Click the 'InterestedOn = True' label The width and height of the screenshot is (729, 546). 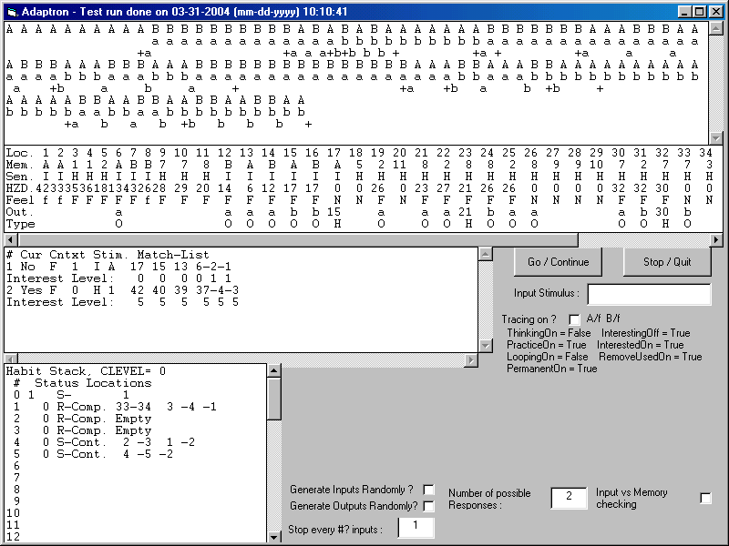point(641,345)
